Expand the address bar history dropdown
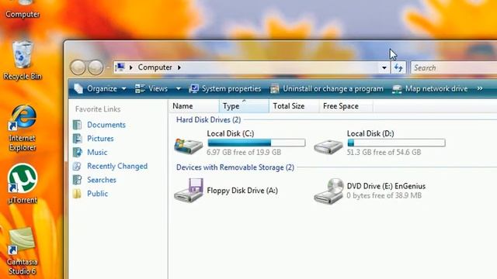Viewport: 497px width, 279px height. (384, 67)
